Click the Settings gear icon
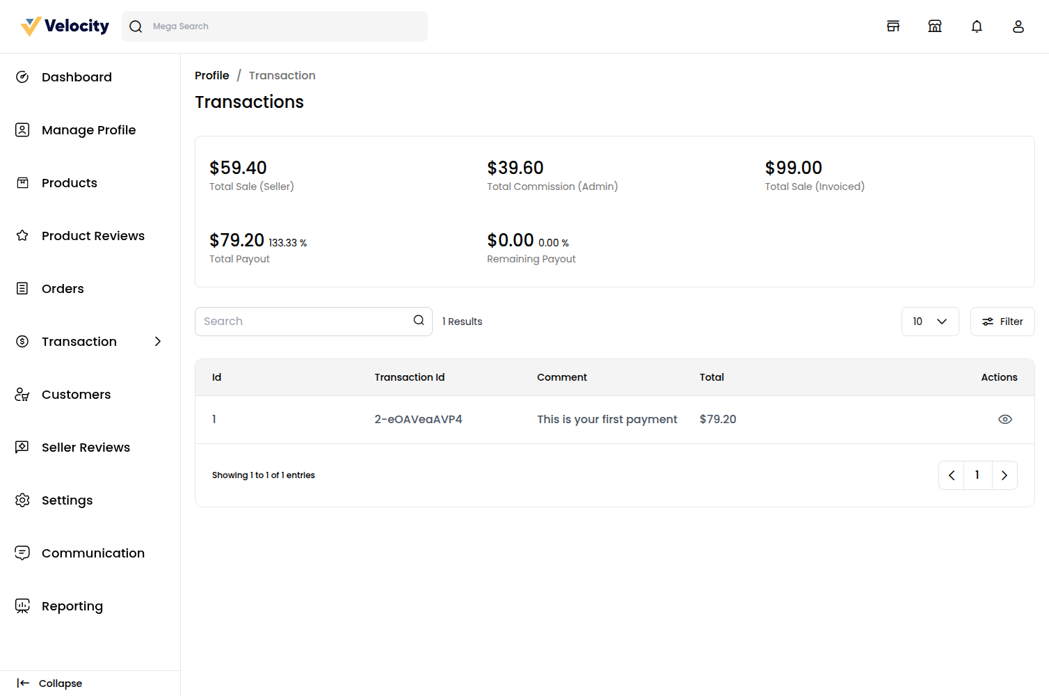This screenshot has height=696, width=1049. (22, 500)
